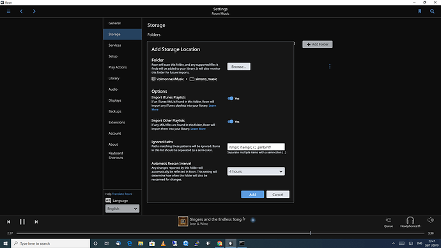Seek on the song progress bar
This screenshot has height=248, width=441.
220,233
